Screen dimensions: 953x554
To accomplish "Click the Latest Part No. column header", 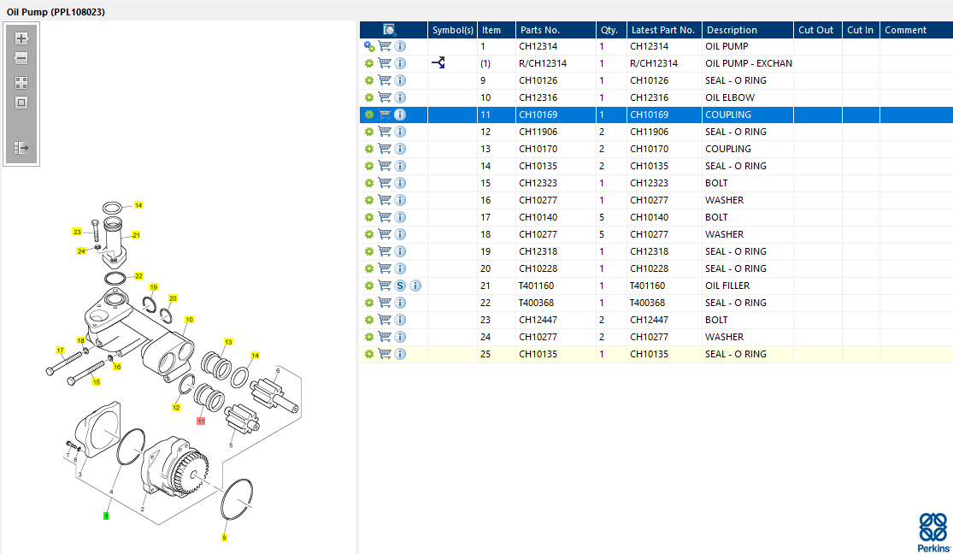I will [662, 30].
